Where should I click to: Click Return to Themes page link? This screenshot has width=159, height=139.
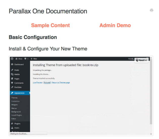pos(61,82)
